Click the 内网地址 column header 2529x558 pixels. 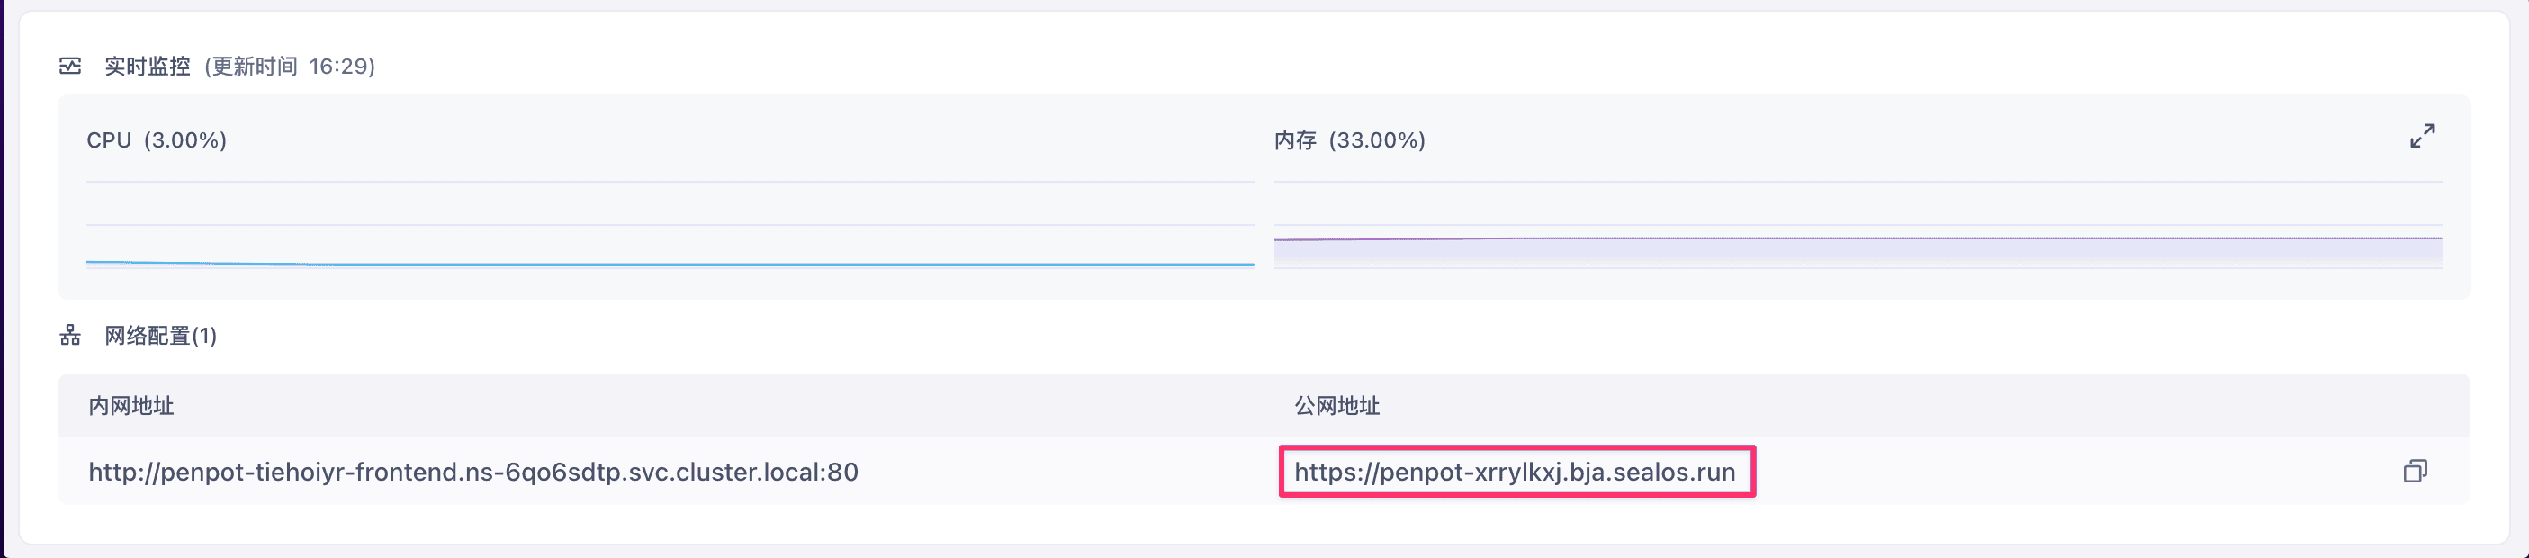131,406
